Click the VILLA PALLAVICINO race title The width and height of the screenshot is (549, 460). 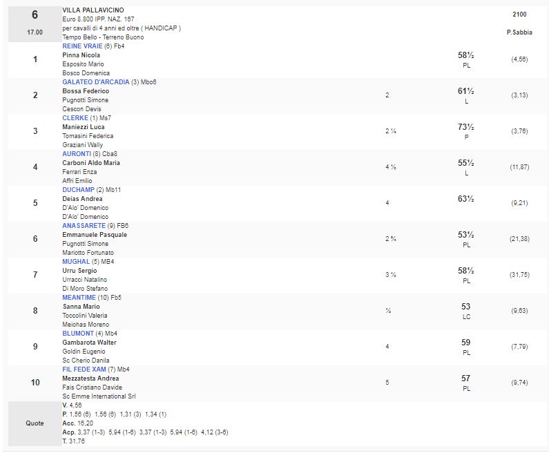pyautogui.click(x=93, y=10)
